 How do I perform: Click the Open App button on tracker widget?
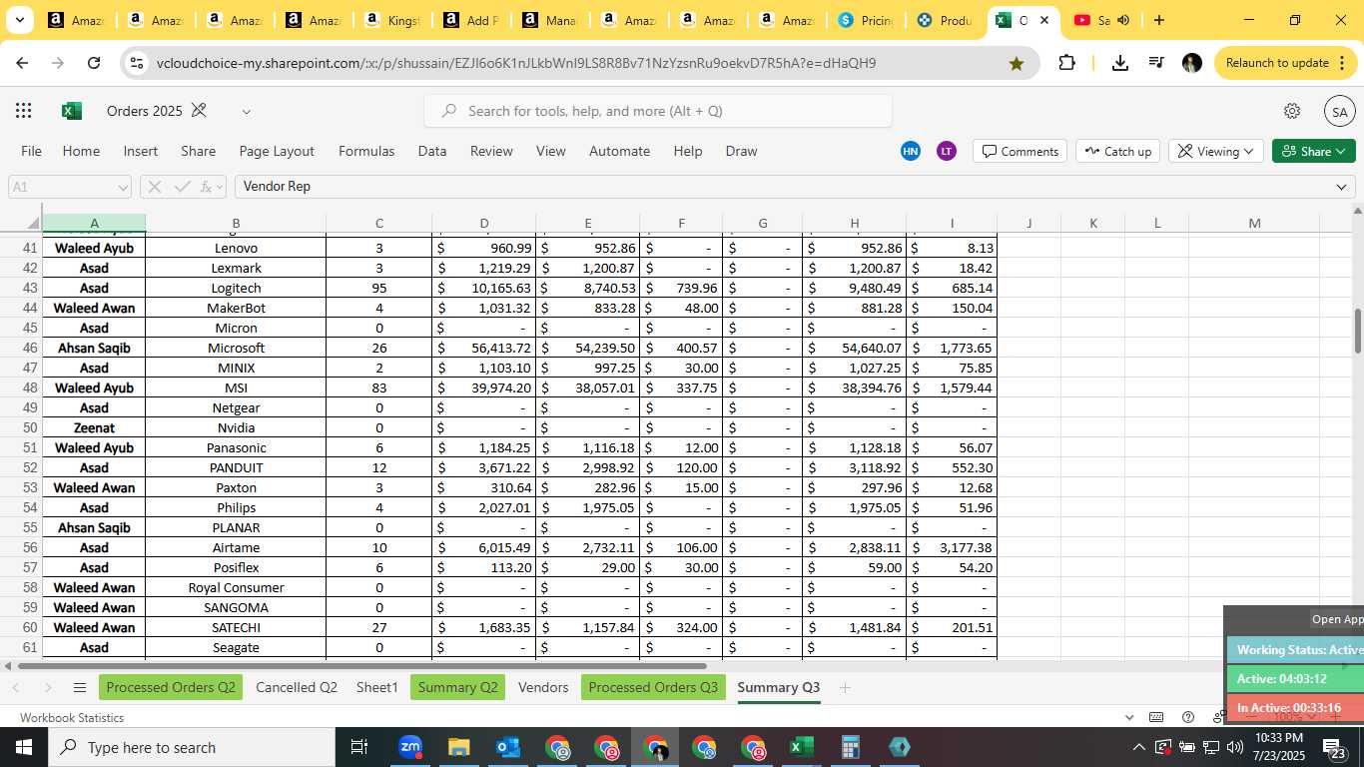[1337, 619]
